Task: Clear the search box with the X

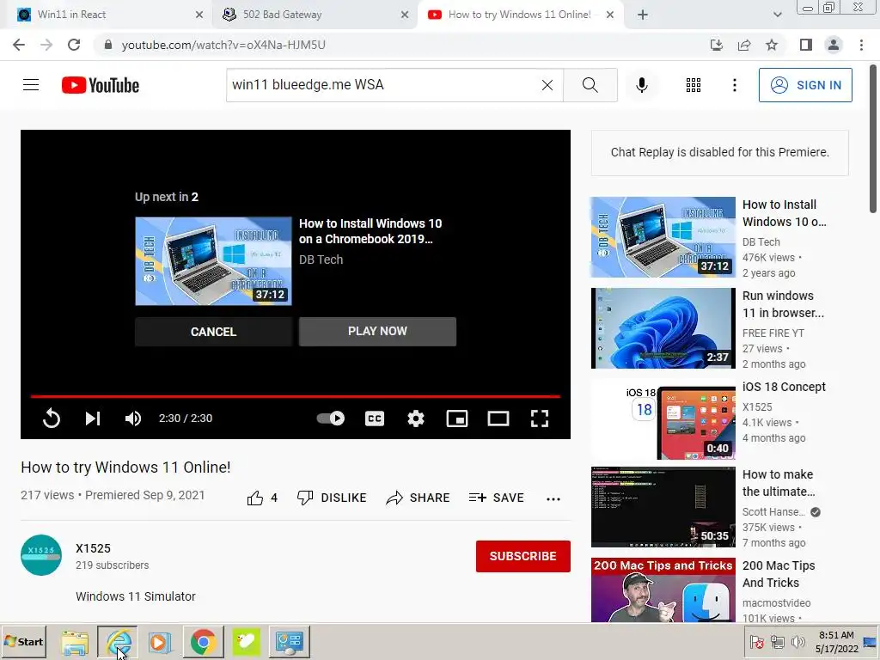Action: tap(547, 85)
